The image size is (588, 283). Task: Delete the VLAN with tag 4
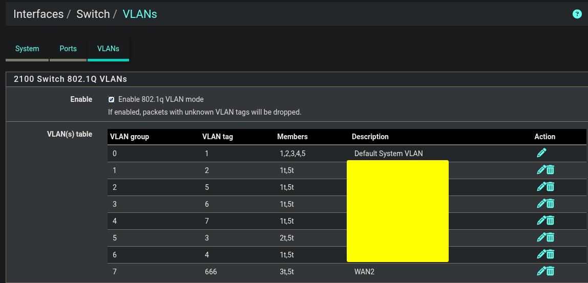[550, 254]
